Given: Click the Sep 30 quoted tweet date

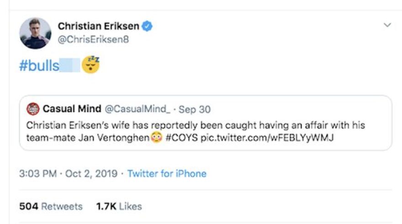Looking at the screenshot, I should point(195,109).
